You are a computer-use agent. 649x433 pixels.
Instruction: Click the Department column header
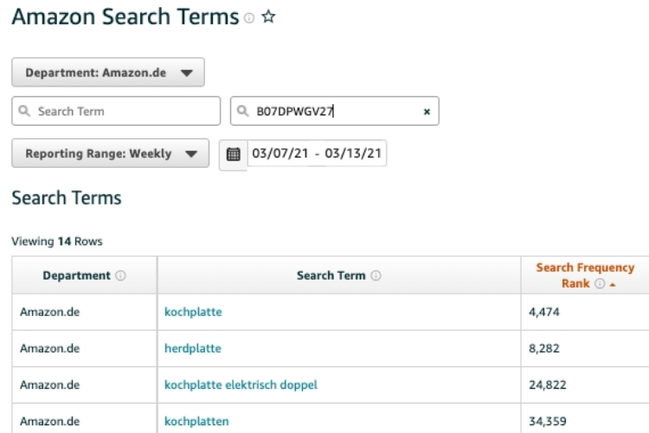85,275
